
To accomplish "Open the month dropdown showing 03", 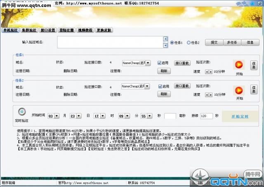I will (x=57, y=116).
